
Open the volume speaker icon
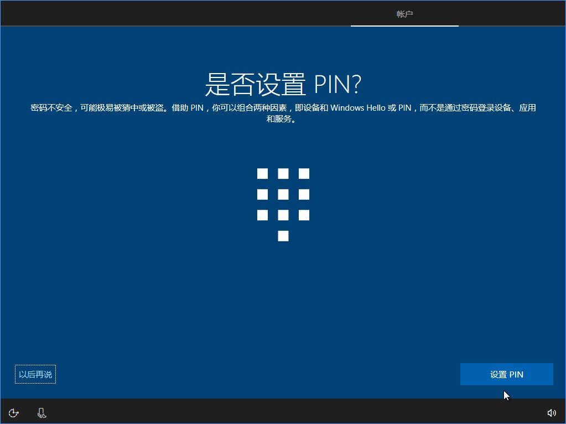(x=551, y=412)
